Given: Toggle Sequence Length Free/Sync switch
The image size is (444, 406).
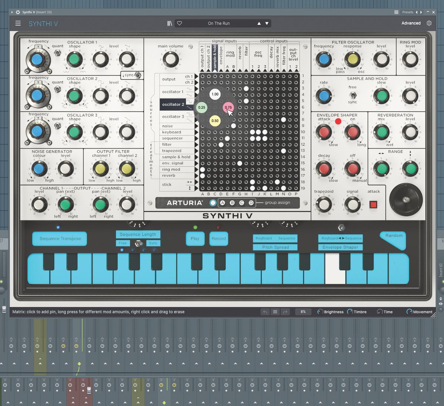Looking at the screenshot, I should [138, 243].
